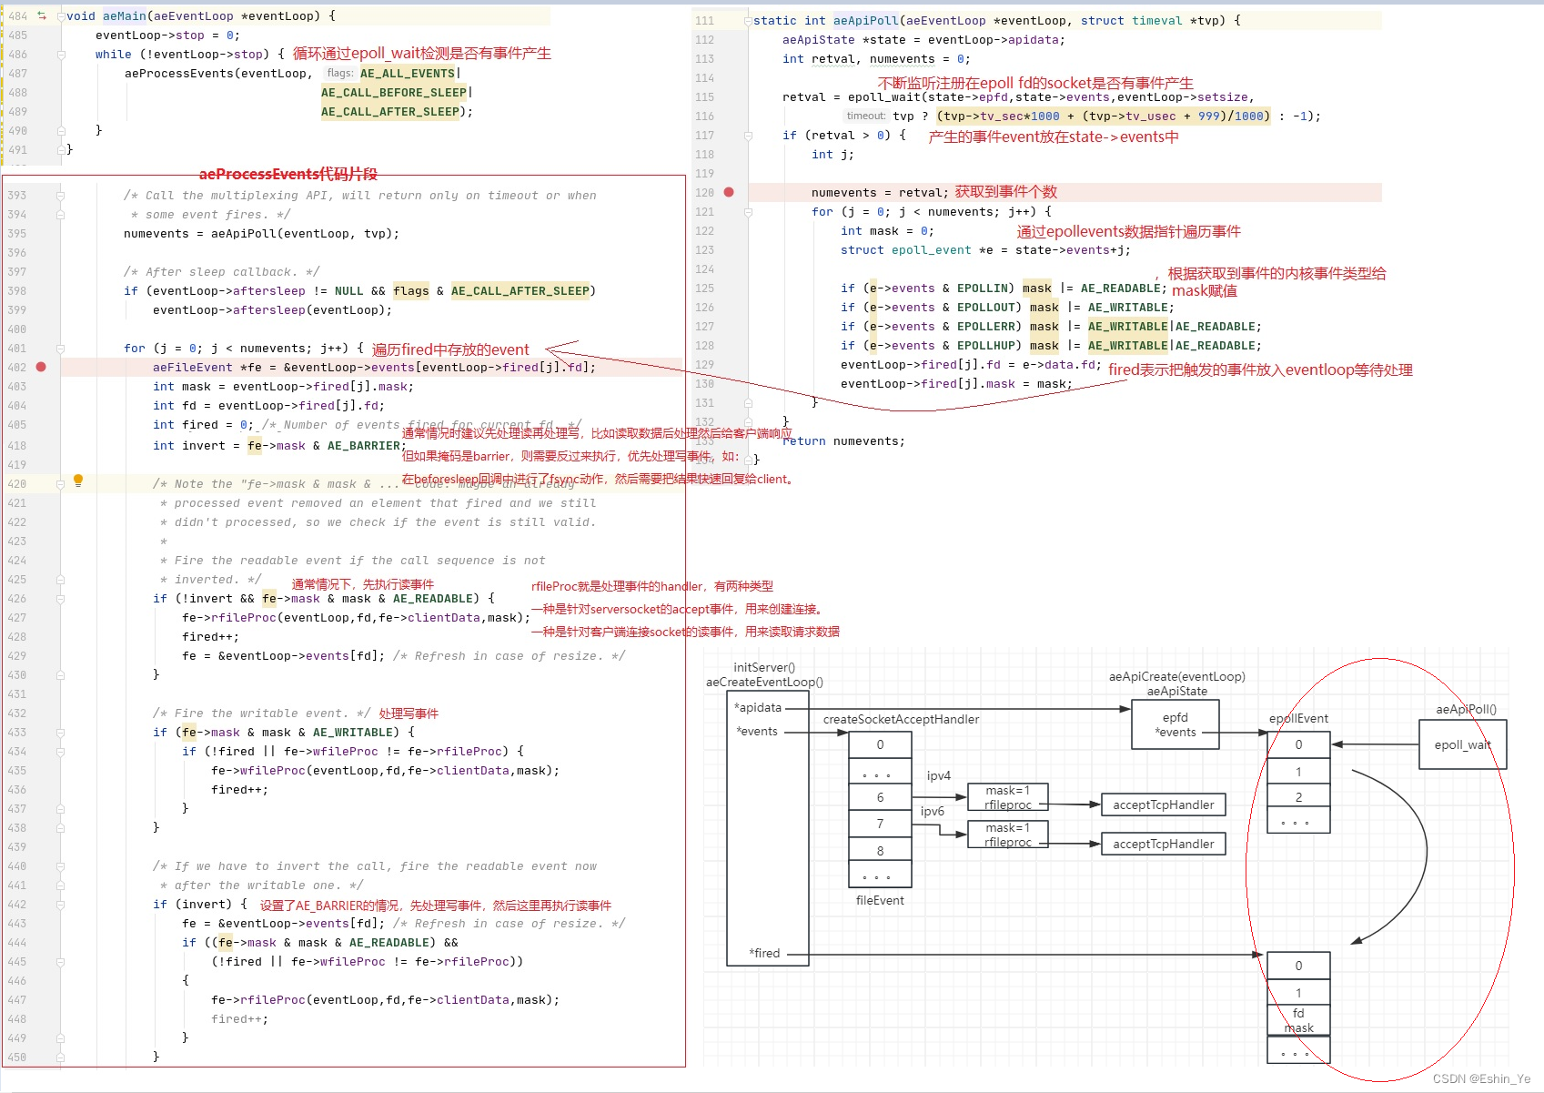
Task: Click line number 125 in gutter
Action: (x=704, y=288)
